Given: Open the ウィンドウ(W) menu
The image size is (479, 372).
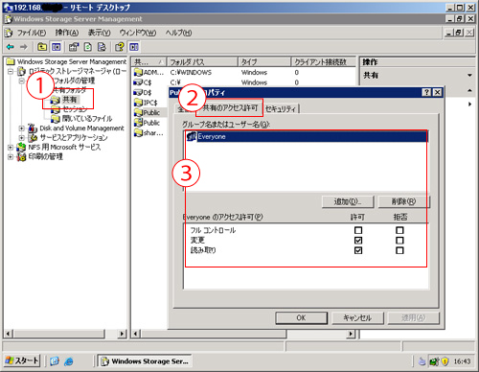Looking at the screenshot, I should [x=138, y=33].
